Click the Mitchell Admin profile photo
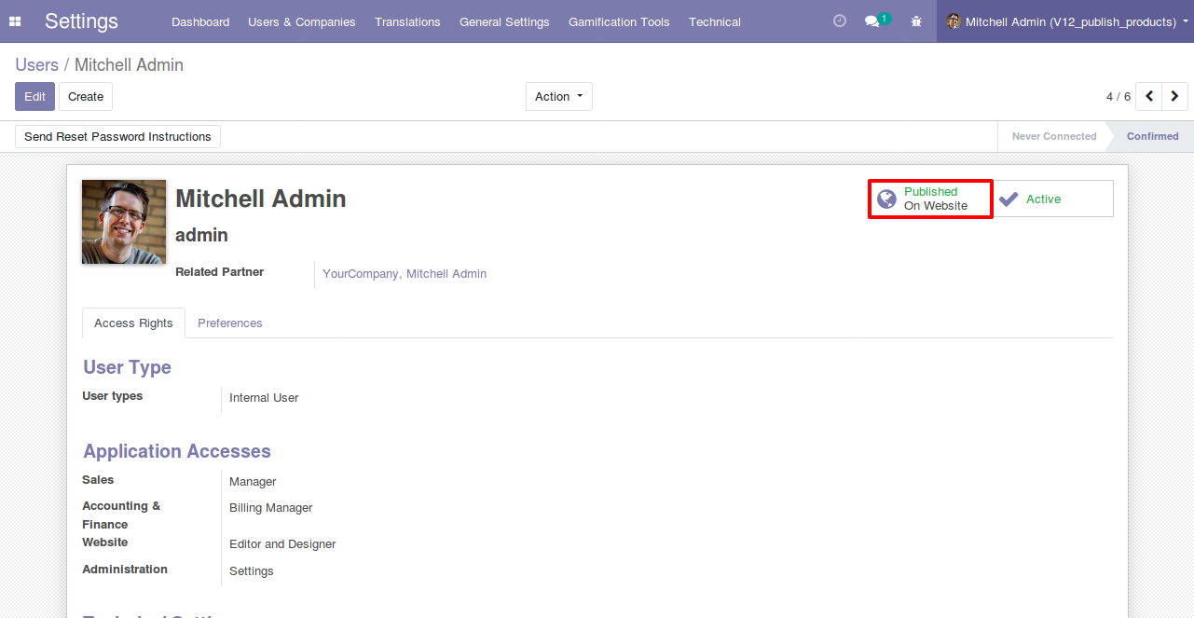 click(x=124, y=222)
